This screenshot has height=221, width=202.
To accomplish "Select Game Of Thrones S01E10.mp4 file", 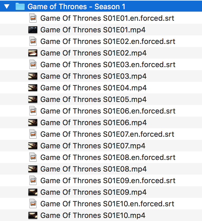I will pos(93,215).
